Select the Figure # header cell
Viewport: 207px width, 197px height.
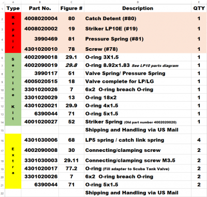click(x=71, y=8)
